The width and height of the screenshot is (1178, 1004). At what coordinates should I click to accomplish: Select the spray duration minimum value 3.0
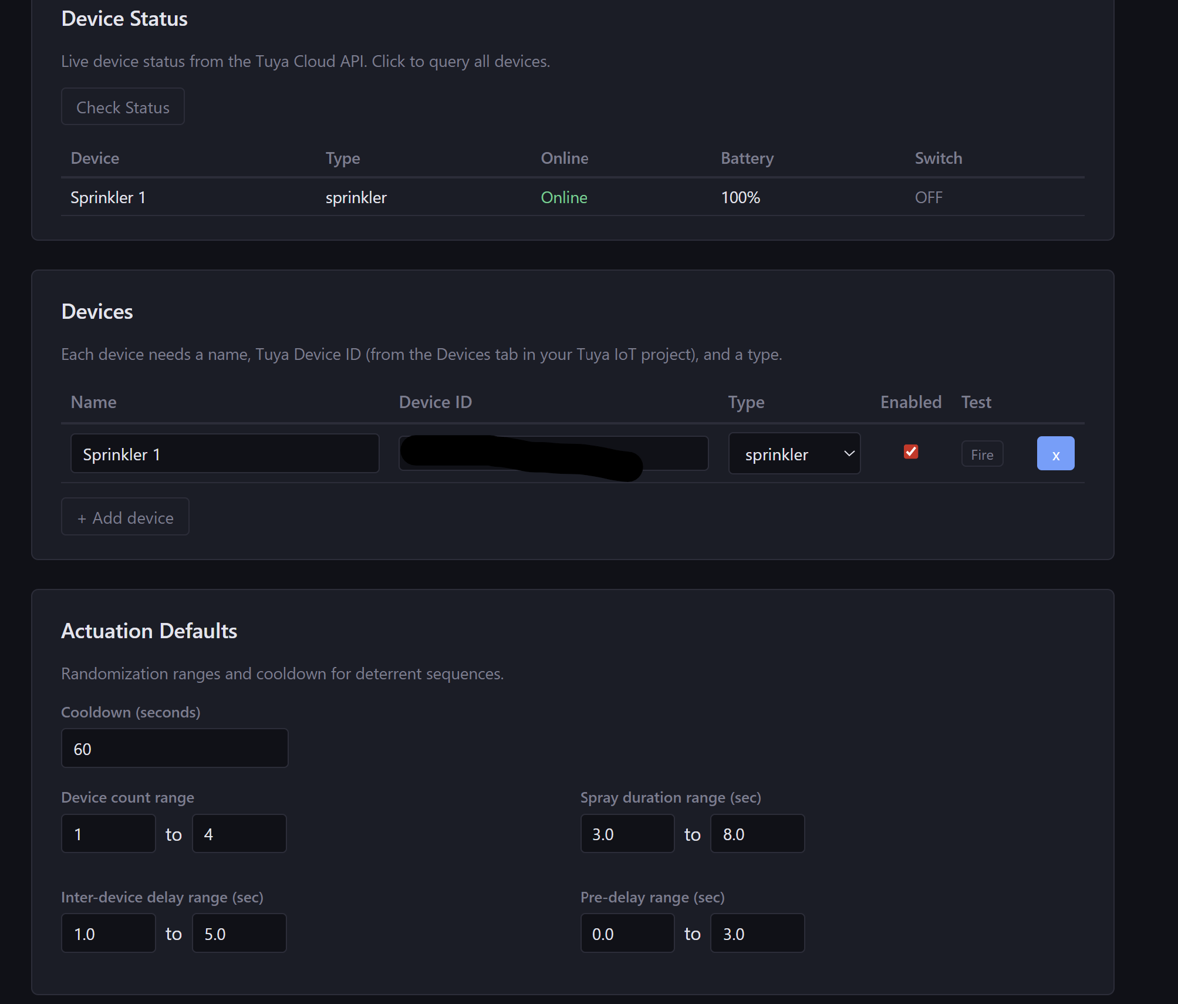[x=627, y=833]
